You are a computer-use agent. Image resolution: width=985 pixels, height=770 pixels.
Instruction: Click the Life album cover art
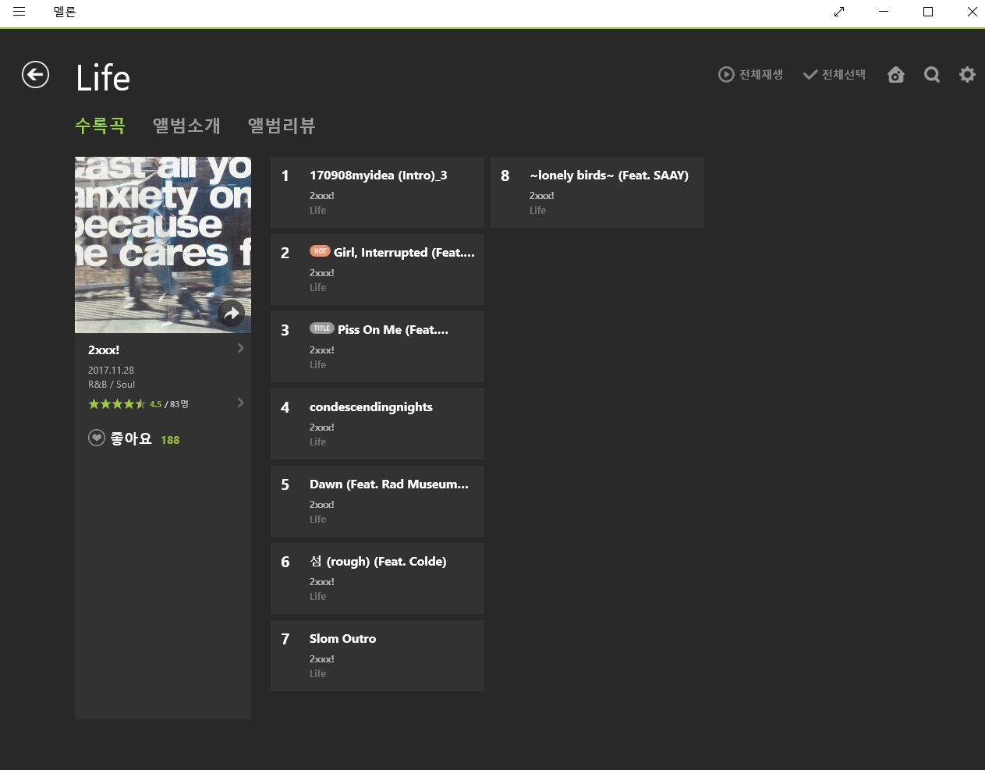tap(163, 245)
